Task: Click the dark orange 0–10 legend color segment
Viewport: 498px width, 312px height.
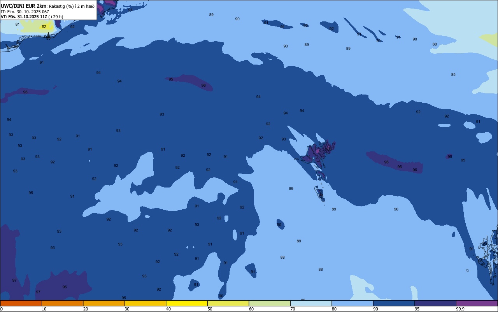Action: (21, 303)
